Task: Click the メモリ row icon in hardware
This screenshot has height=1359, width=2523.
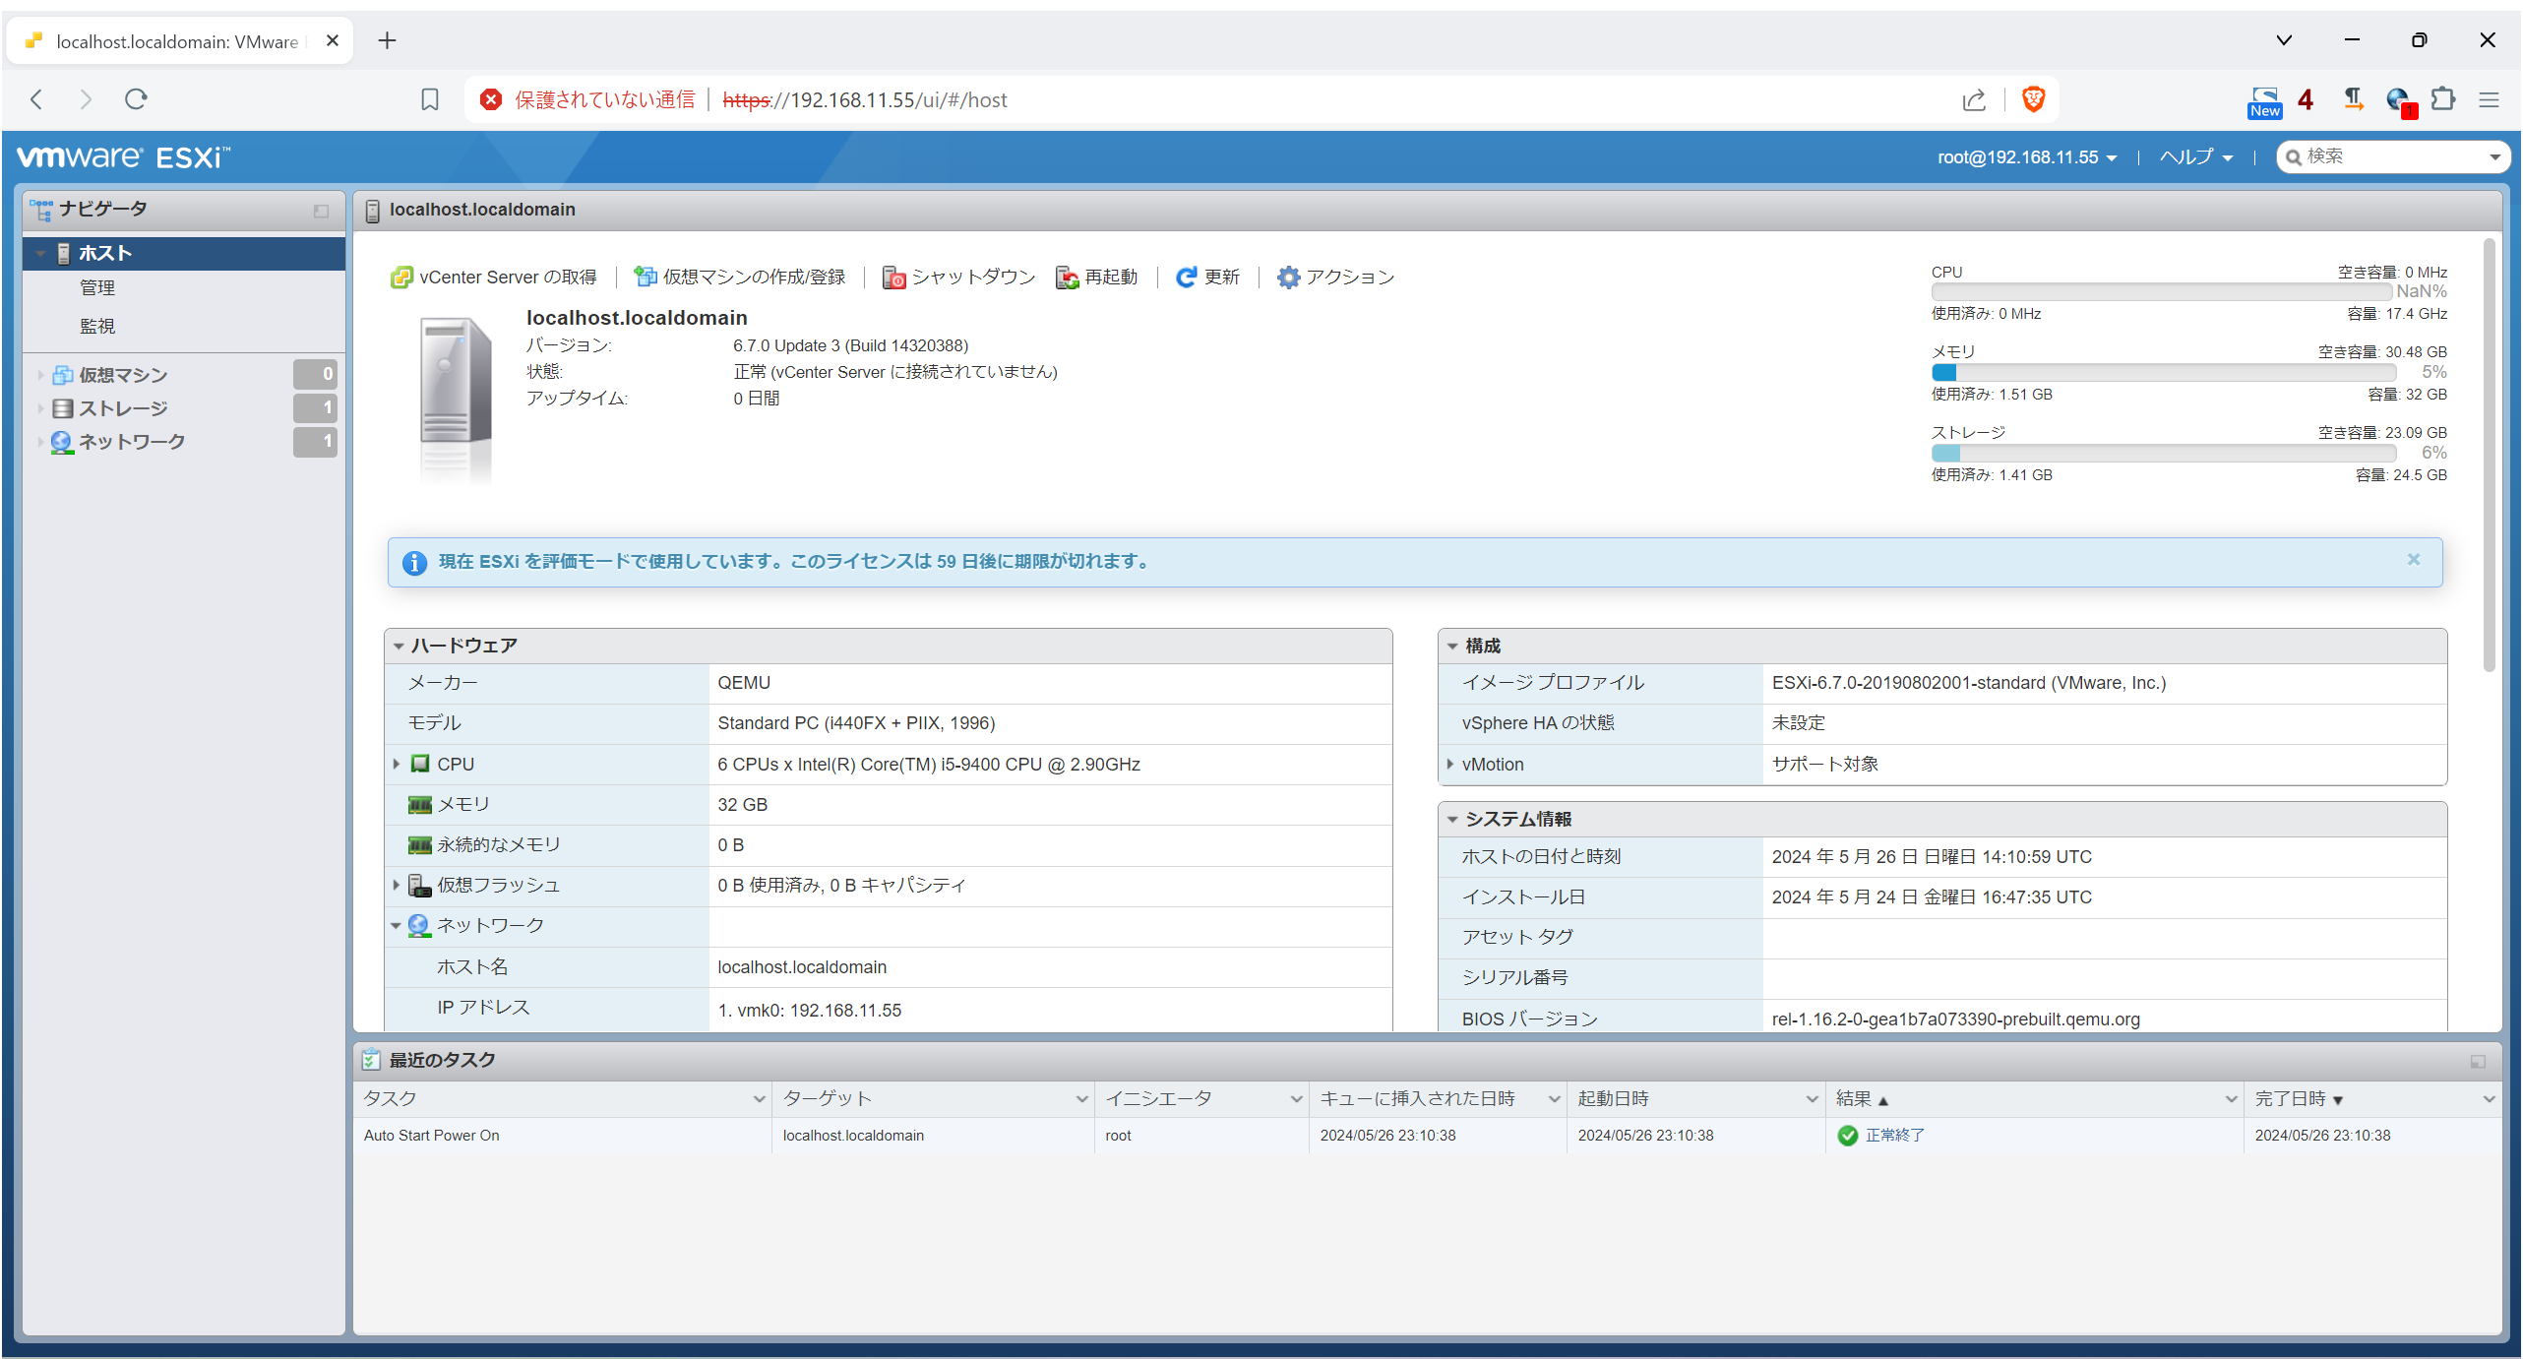Action: coord(420,805)
